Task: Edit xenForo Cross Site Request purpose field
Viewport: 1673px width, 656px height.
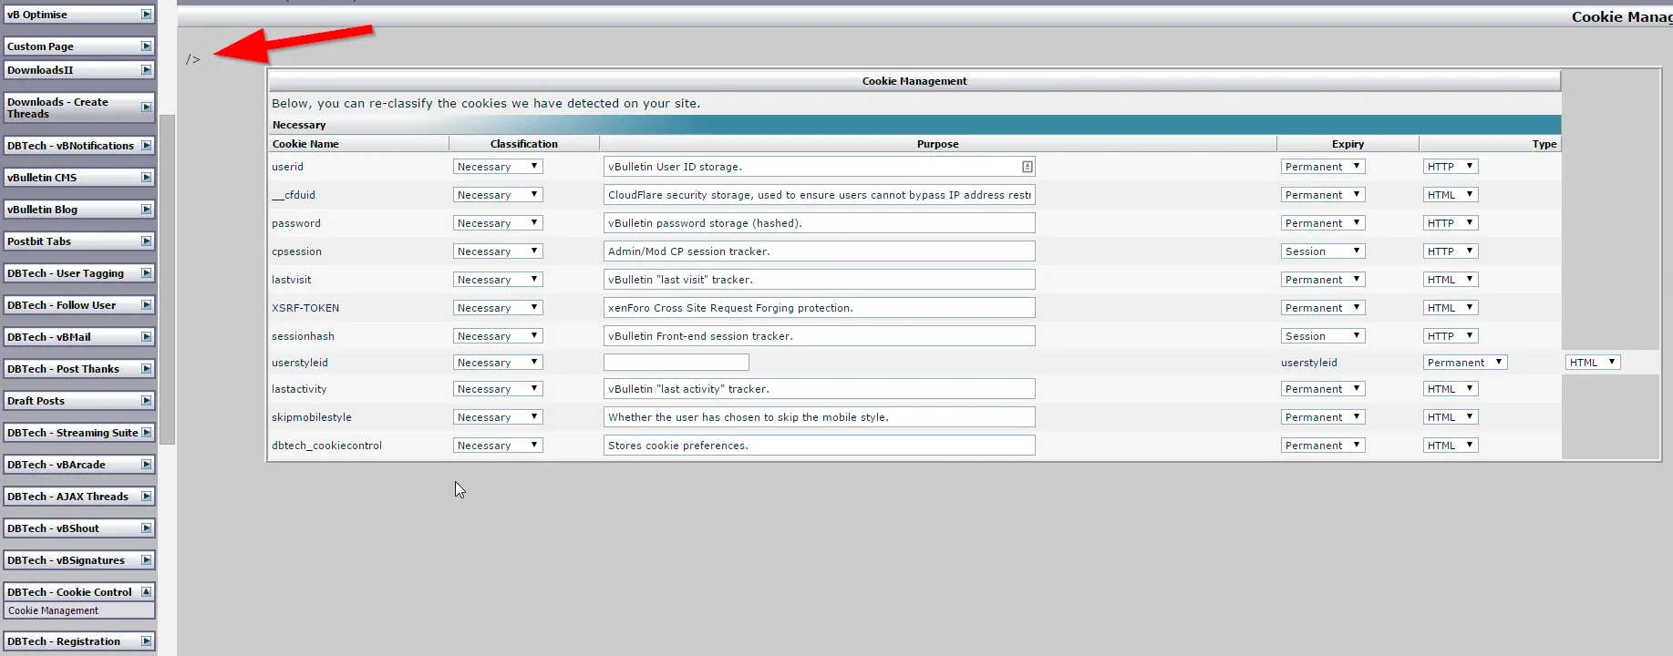Action: (x=819, y=308)
